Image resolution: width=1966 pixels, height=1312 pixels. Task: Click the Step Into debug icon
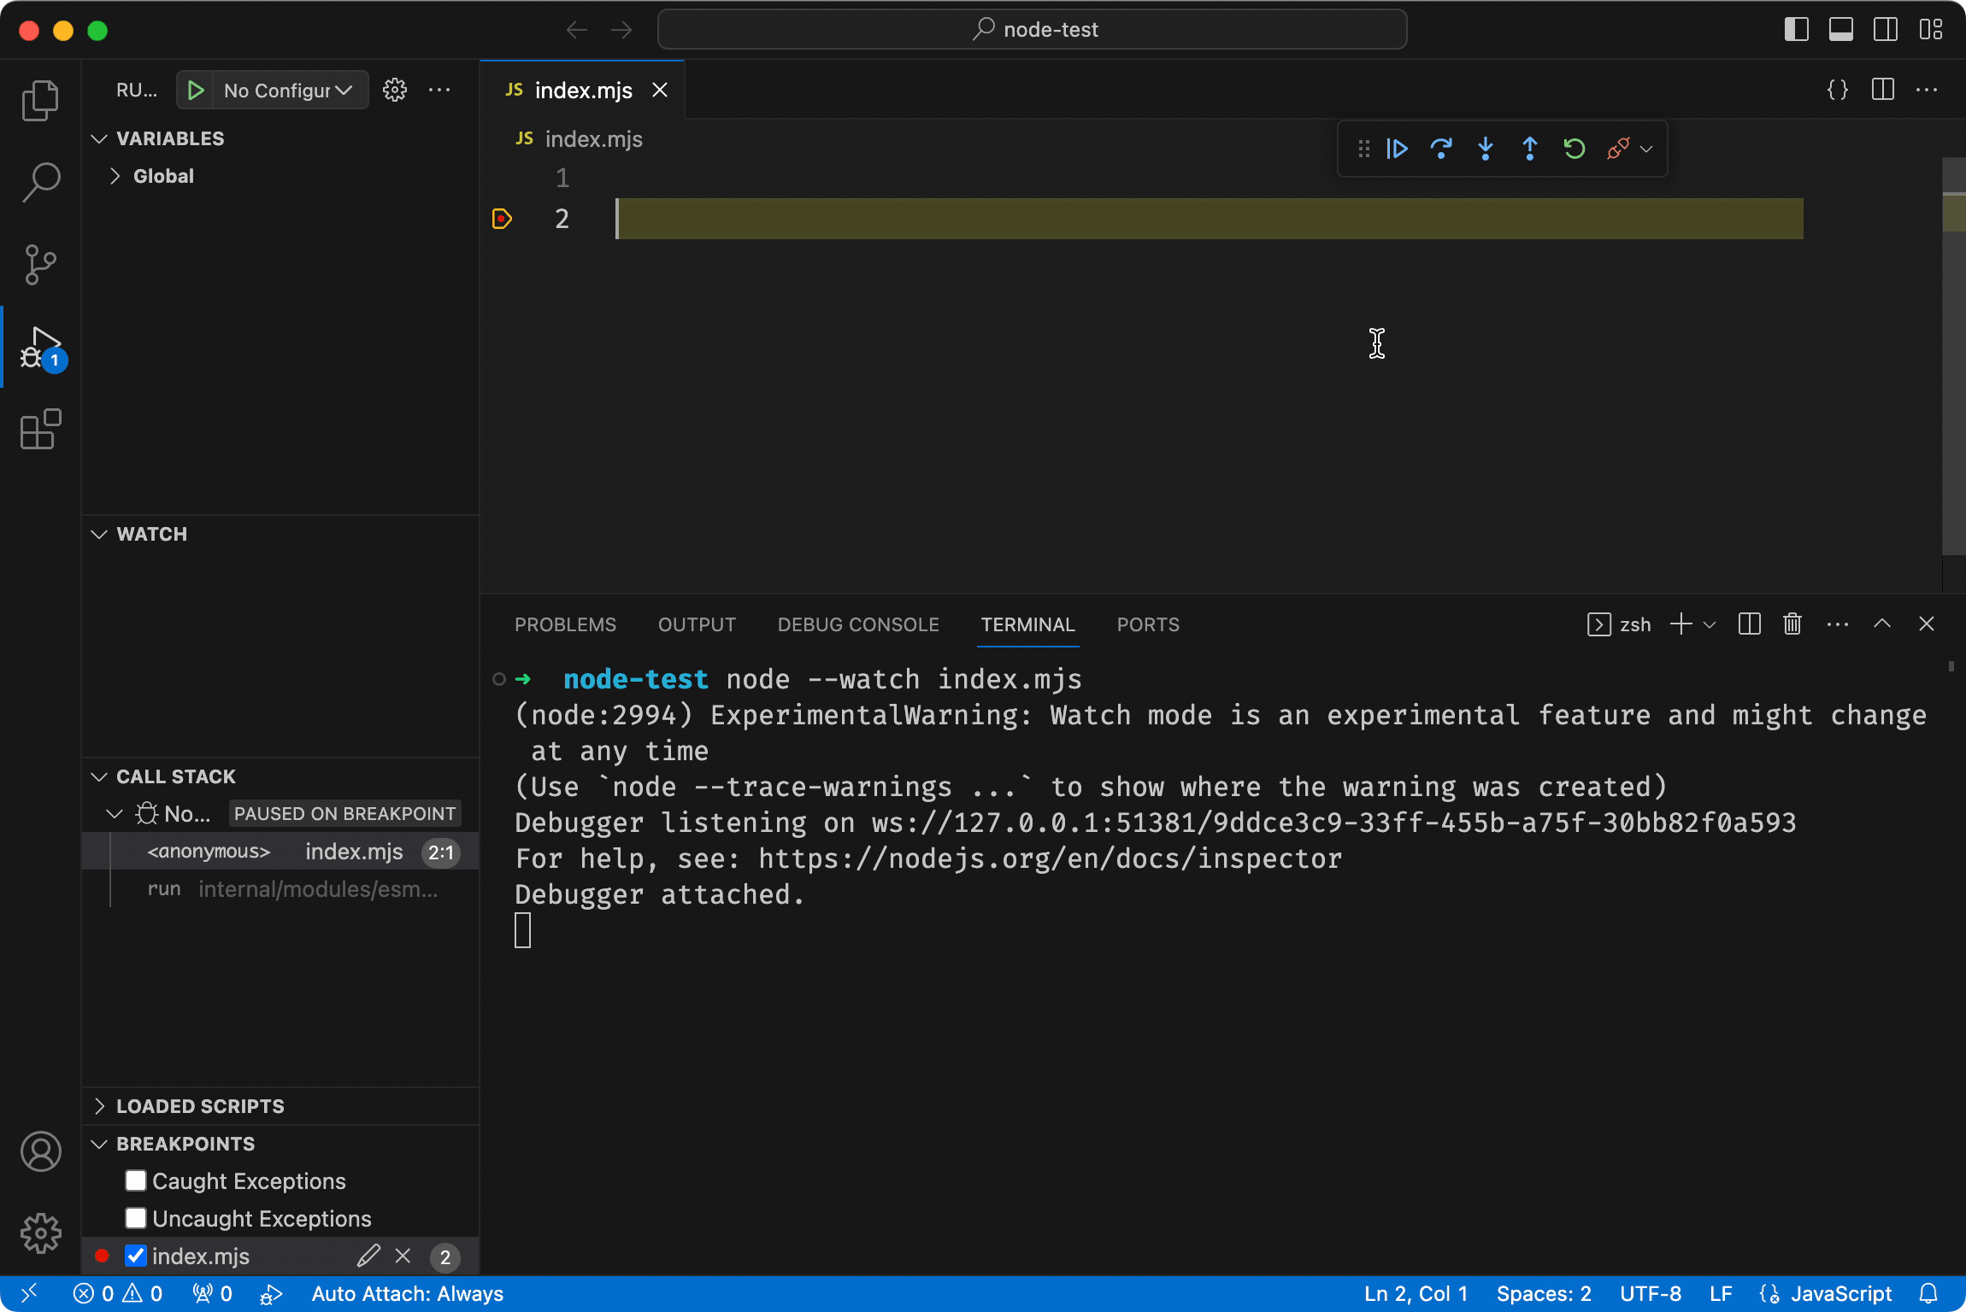[x=1486, y=149]
